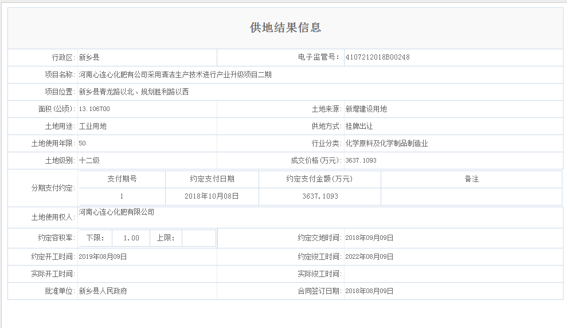
Task: Click the project location 新乡县青龙路以北
Action: tap(106, 92)
